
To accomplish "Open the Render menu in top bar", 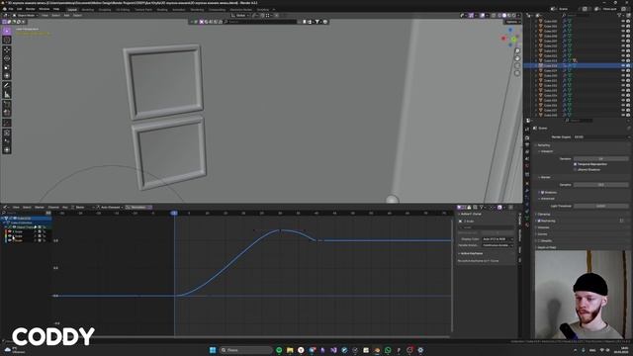I will (31, 9).
